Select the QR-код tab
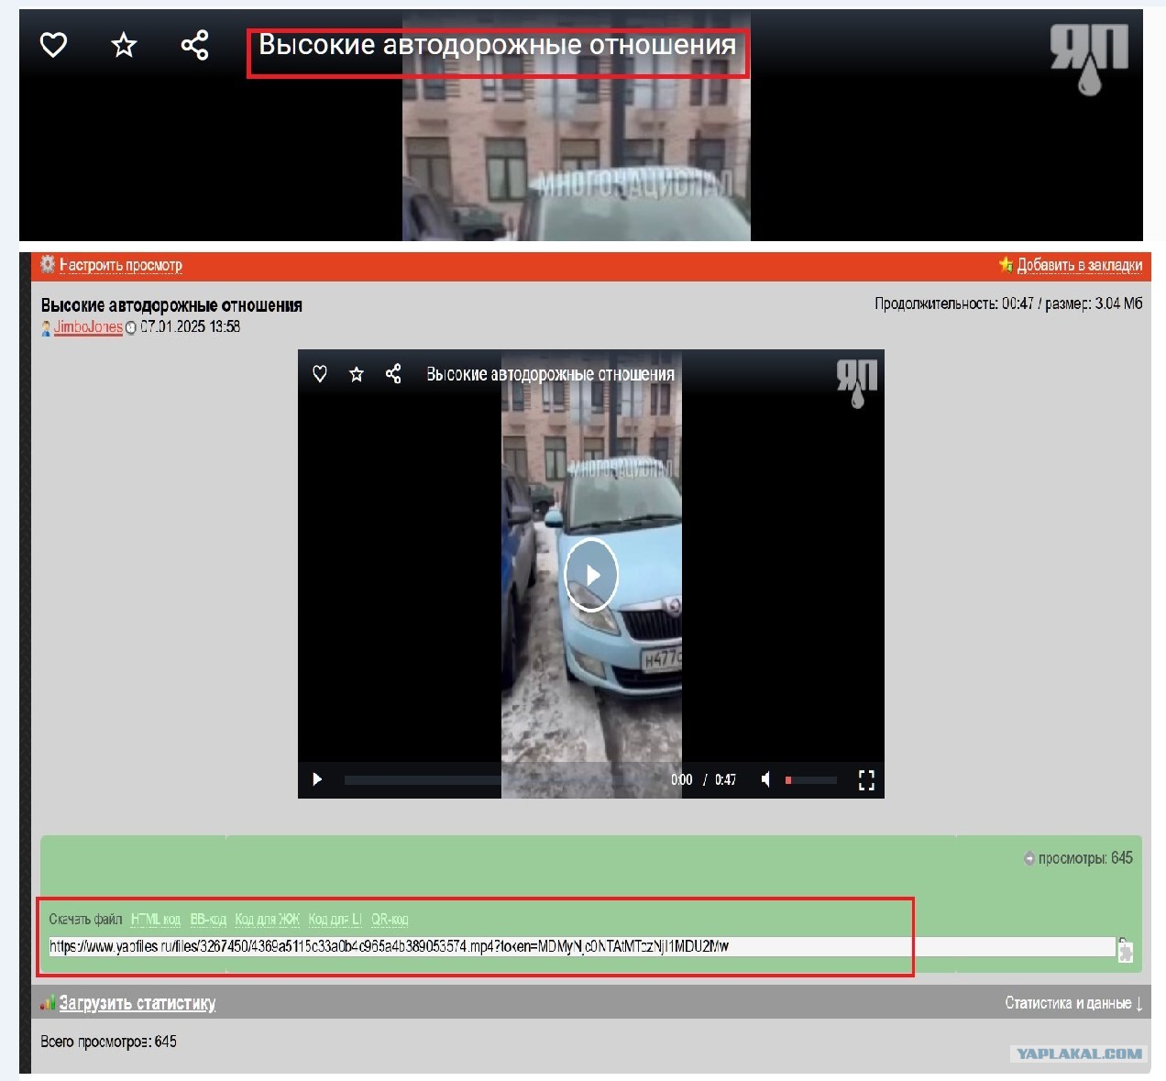This screenshot has height=1081, width=1166. pyautogui.click(x=390, y=919)
